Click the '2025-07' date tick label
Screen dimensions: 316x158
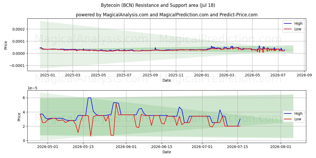coord(124,75)
